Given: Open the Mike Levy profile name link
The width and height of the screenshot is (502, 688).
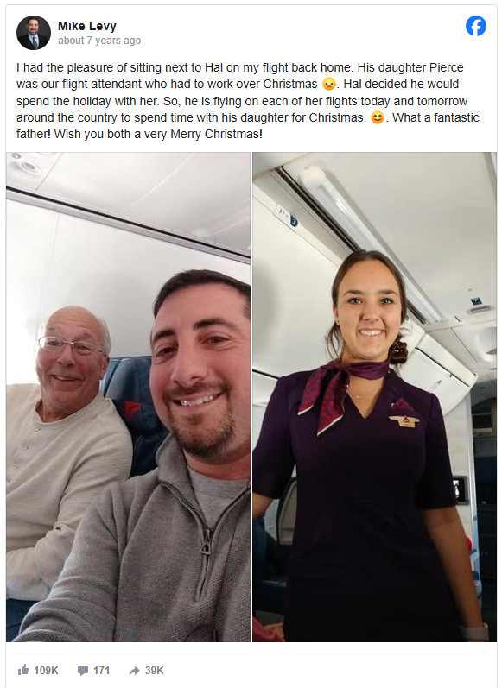Looking at the screenshot, I should [87, 26].
